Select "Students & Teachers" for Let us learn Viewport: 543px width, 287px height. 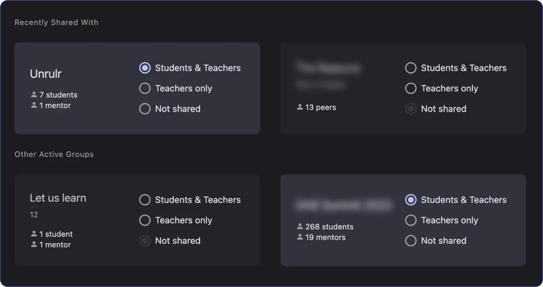[x=145, y=200]
